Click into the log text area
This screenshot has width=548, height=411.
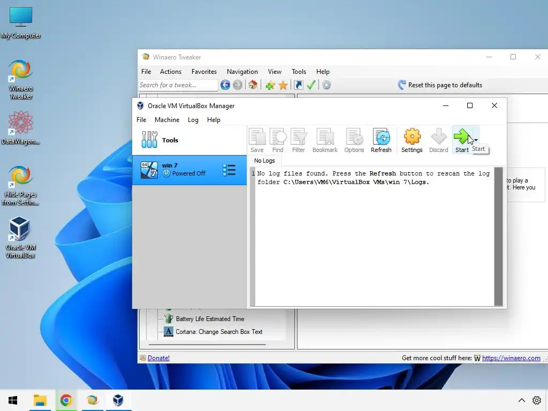[374, 236]
